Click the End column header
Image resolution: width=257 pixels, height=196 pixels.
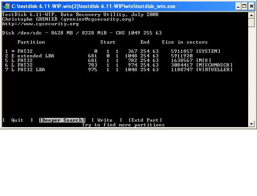[145, 42]
